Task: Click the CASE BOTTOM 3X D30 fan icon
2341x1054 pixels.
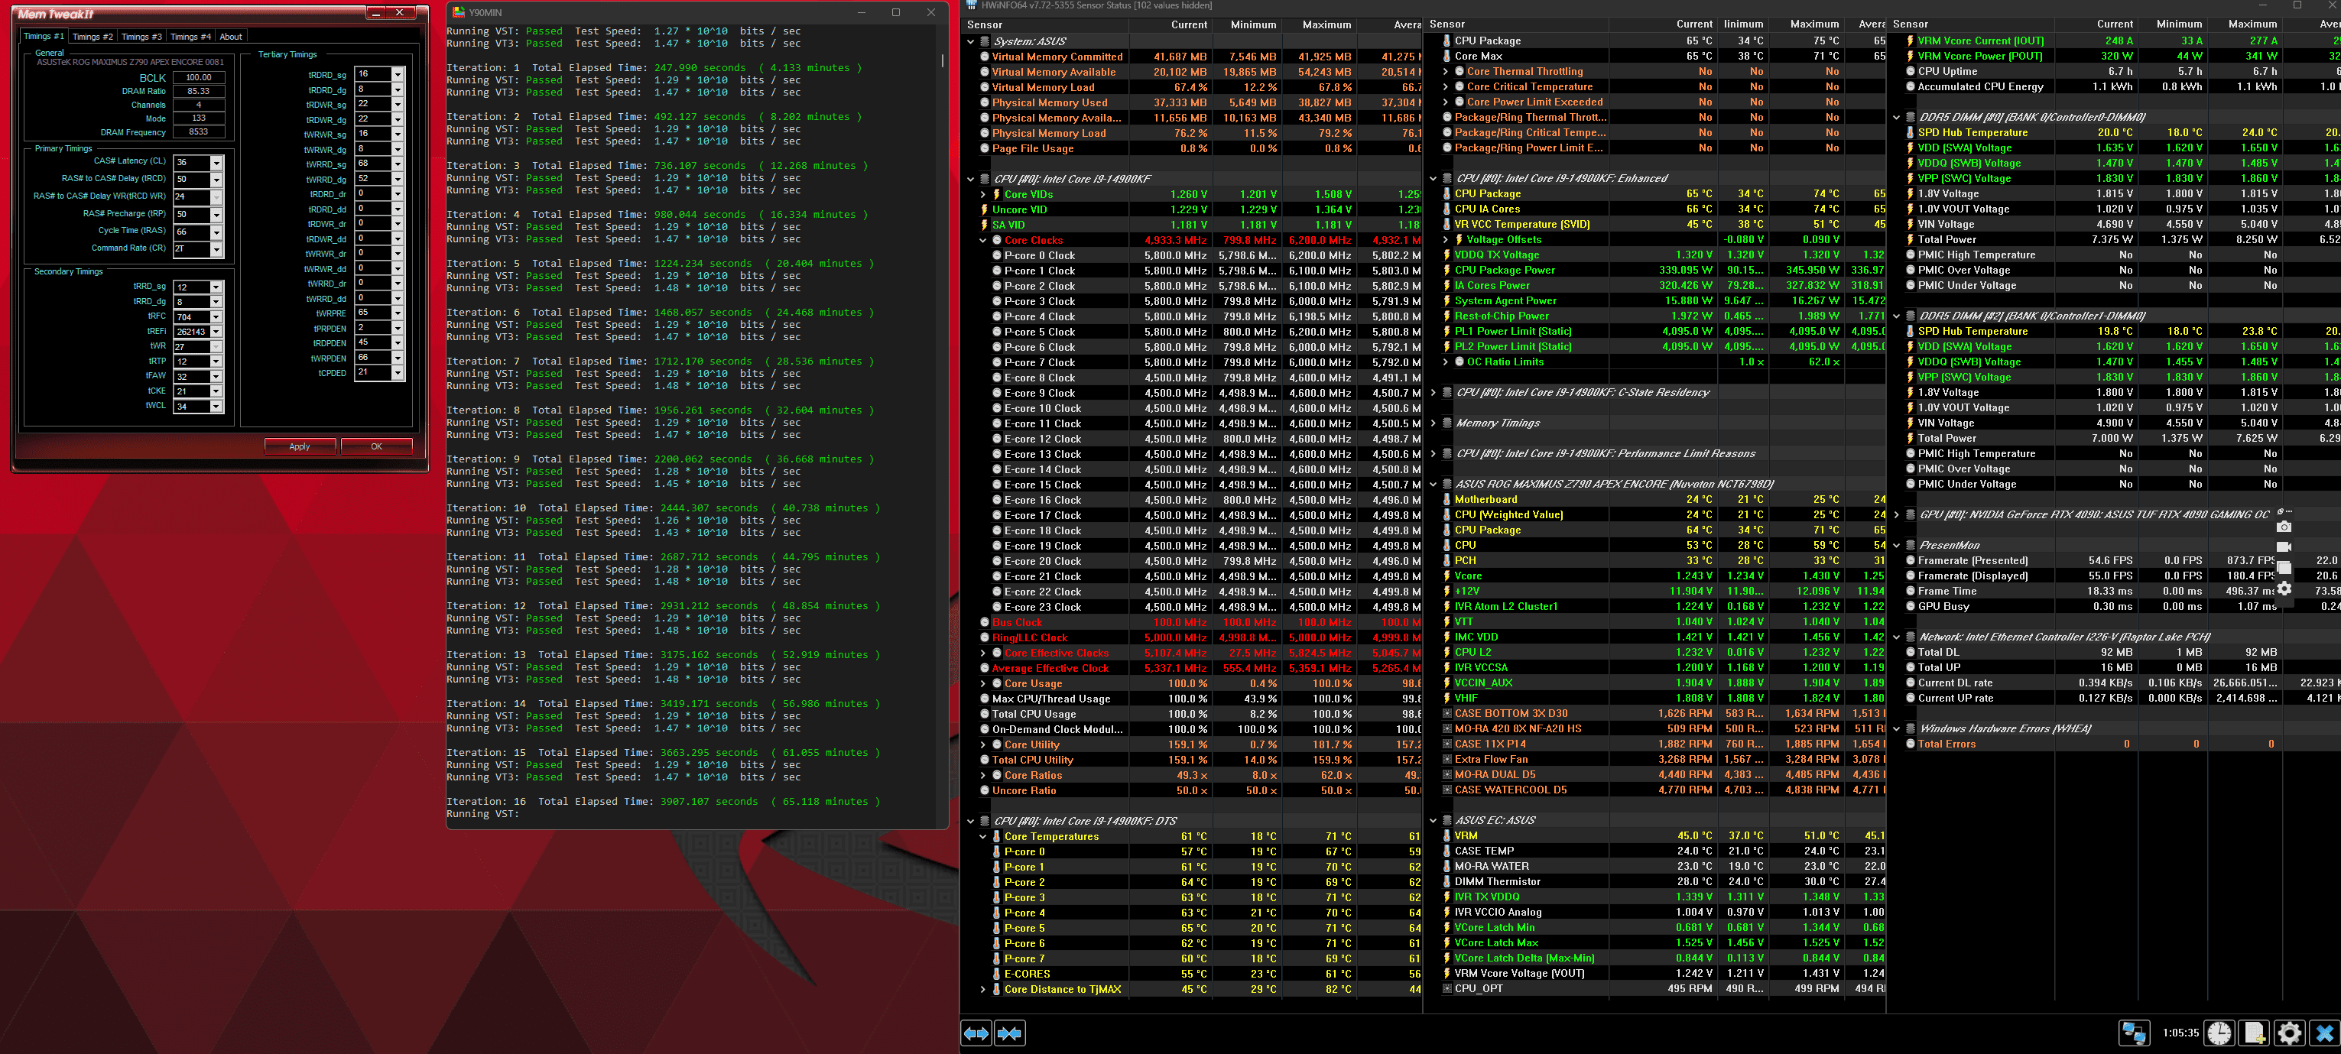Action: (x=1446, y=714)
